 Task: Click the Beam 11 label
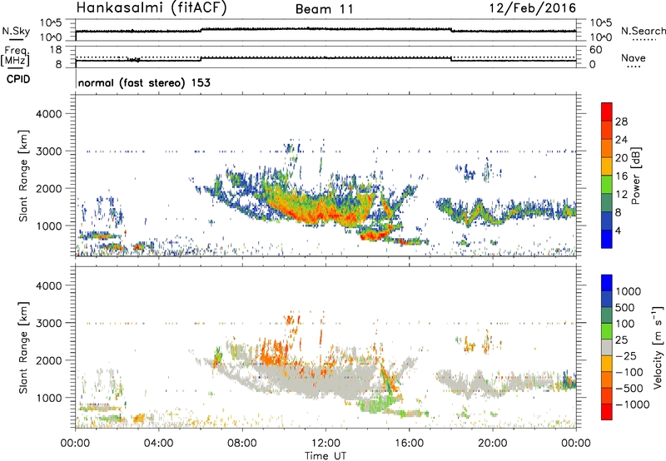(x=325, y=9)
